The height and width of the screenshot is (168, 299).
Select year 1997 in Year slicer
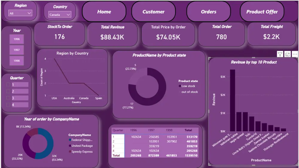[16, 50]
